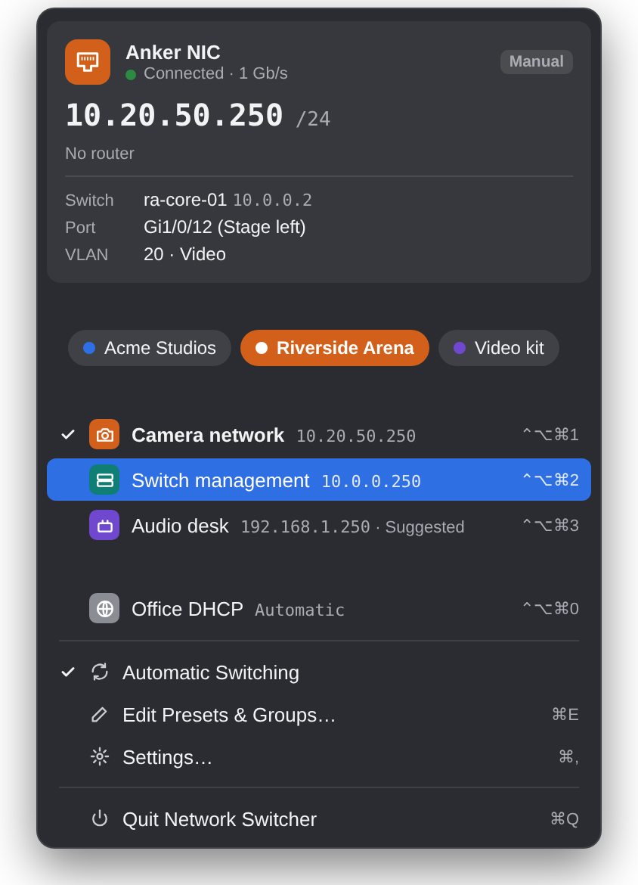Click the Automatic label on Office DHCP

(x=299, y=610)
